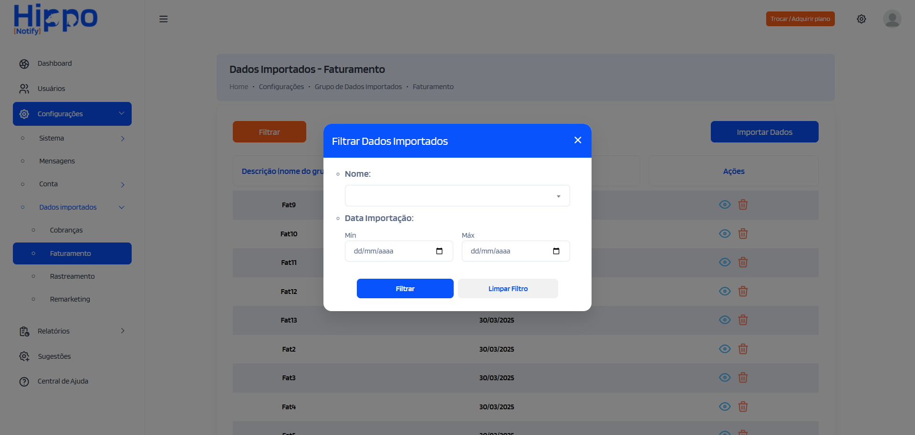Open Mensagens settings item
915x435 pixels.
pyautogui.click(x=57, y=161)
